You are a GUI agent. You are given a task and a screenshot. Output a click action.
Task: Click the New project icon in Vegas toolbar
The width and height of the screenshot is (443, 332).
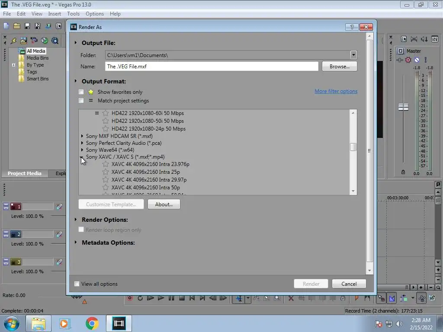pos(6,26)
